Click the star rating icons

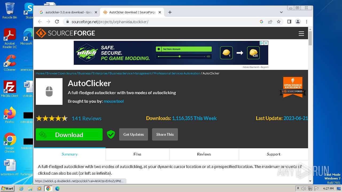click(x=52, y=118)
